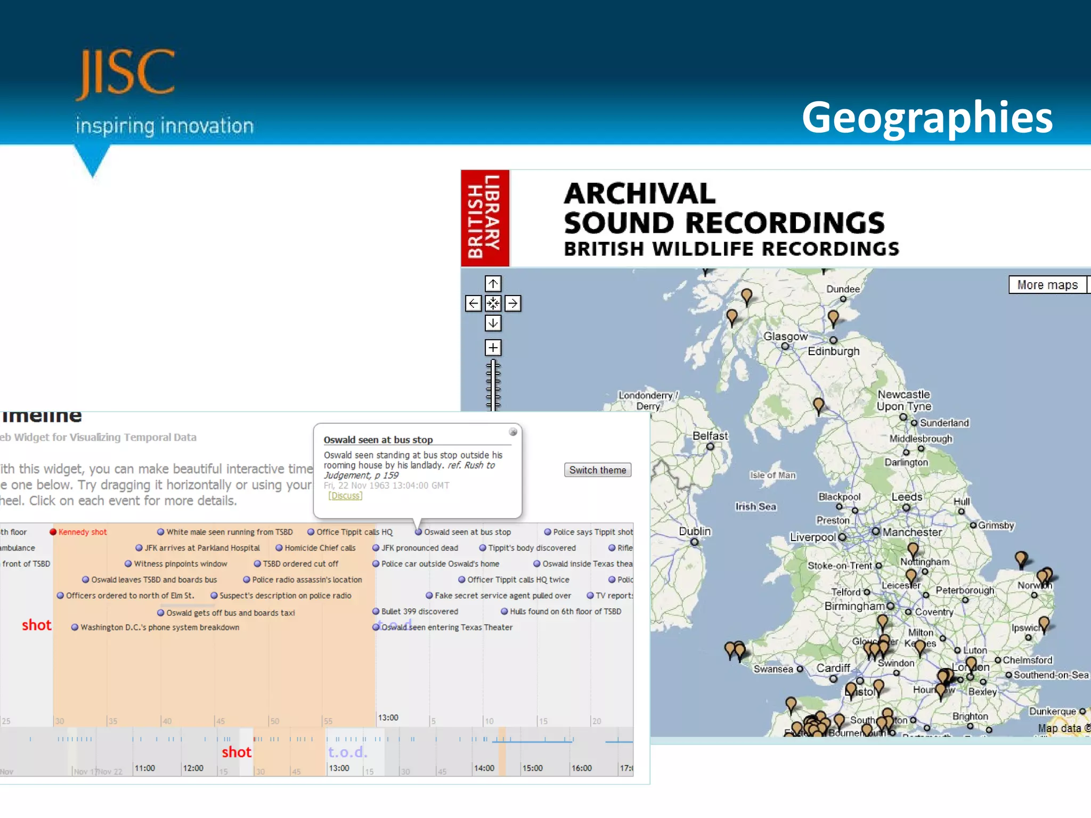Click the map zoom level slider
The height and width of the screenshot is (818, 1091).
pyautogui.click(x=493, y=385)
